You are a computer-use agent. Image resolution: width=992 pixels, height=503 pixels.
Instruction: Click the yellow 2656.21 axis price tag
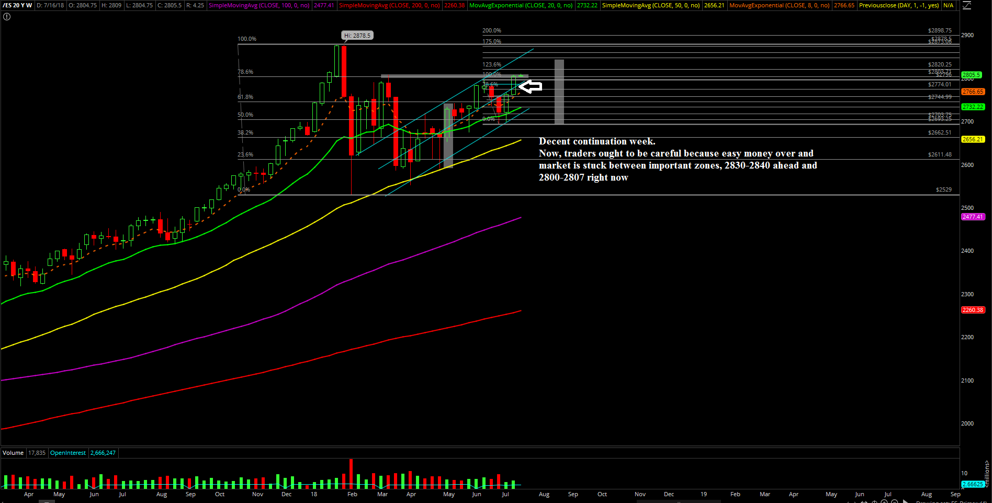pos(973,139)
